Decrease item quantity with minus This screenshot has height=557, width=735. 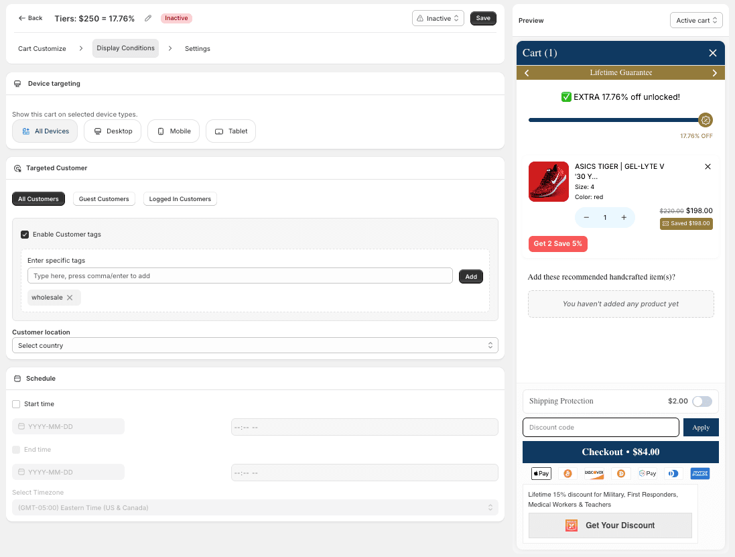[586, 218]
